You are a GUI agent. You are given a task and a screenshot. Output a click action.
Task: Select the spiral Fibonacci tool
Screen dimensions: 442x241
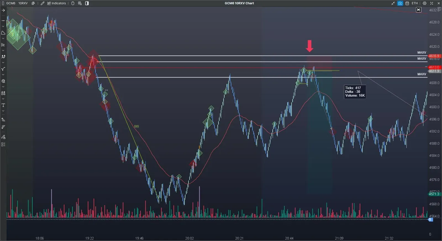pos(3,81)
